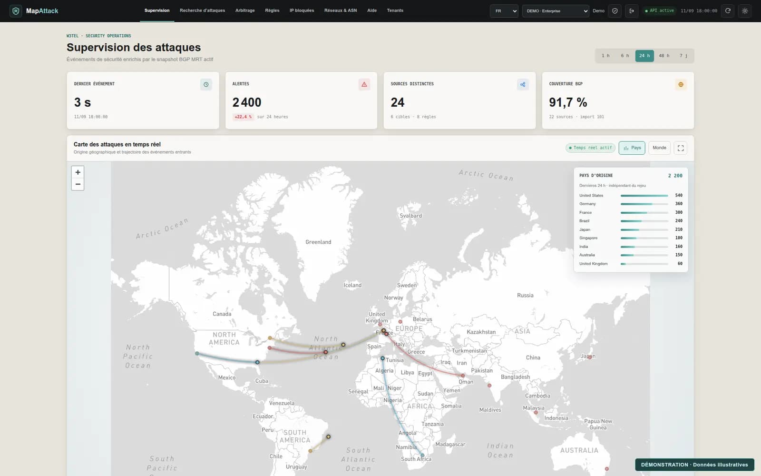The width and height of the screenshot is (761, 476).
Task: Click the API active status badge
Action: [x=659, y=10]
